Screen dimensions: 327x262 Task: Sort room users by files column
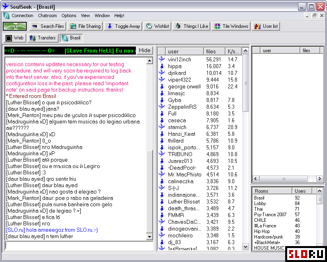coord(214,51)
